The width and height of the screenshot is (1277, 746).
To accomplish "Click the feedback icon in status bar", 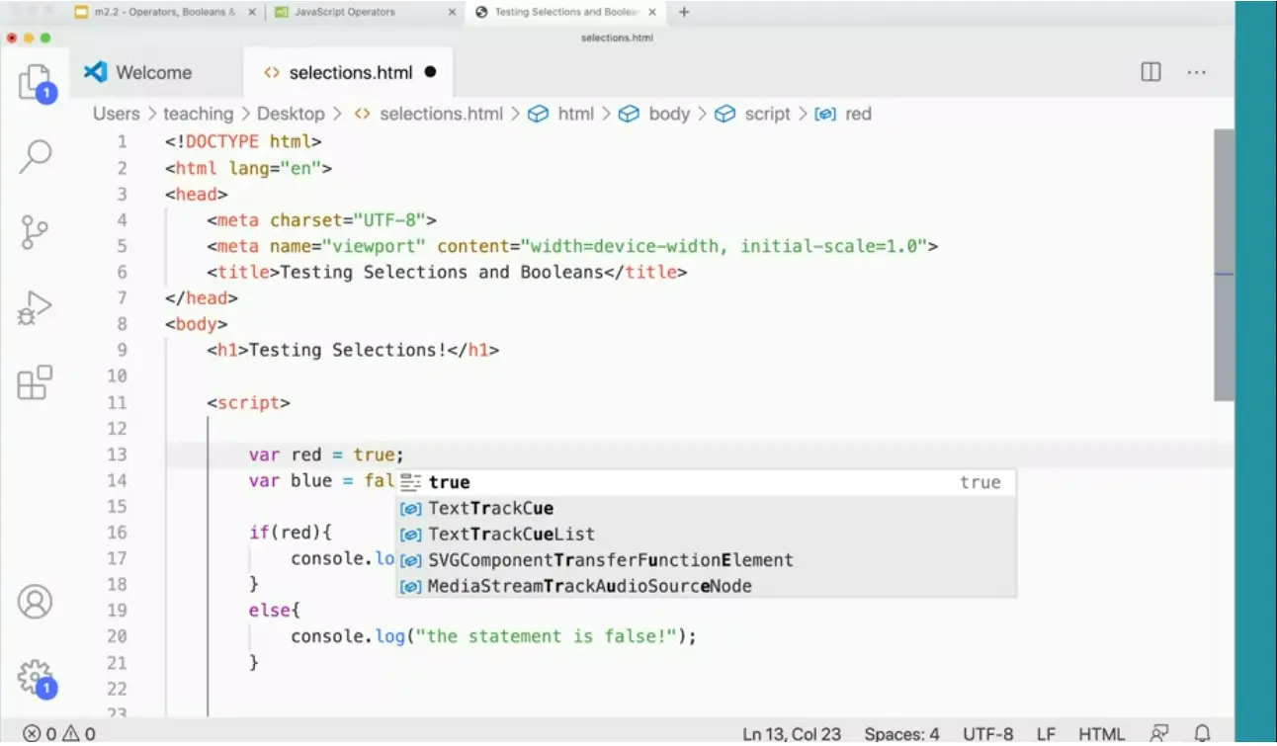I will pyautogui.click(x=1159, y=733).
